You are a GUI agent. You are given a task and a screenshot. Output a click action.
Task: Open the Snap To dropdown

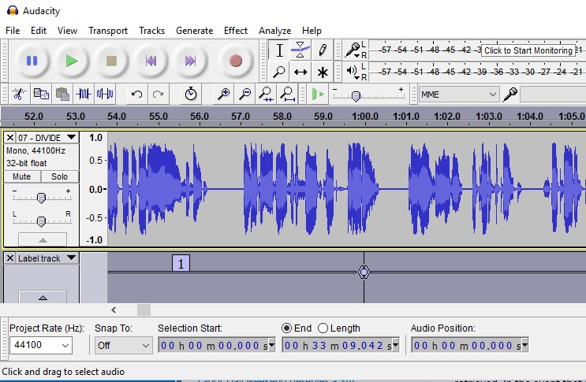(123, 346)
